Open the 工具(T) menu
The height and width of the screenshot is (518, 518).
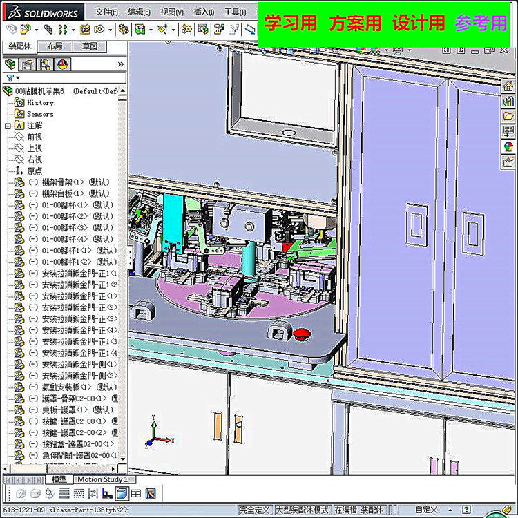pyautogui.click(x=236, y=12)
